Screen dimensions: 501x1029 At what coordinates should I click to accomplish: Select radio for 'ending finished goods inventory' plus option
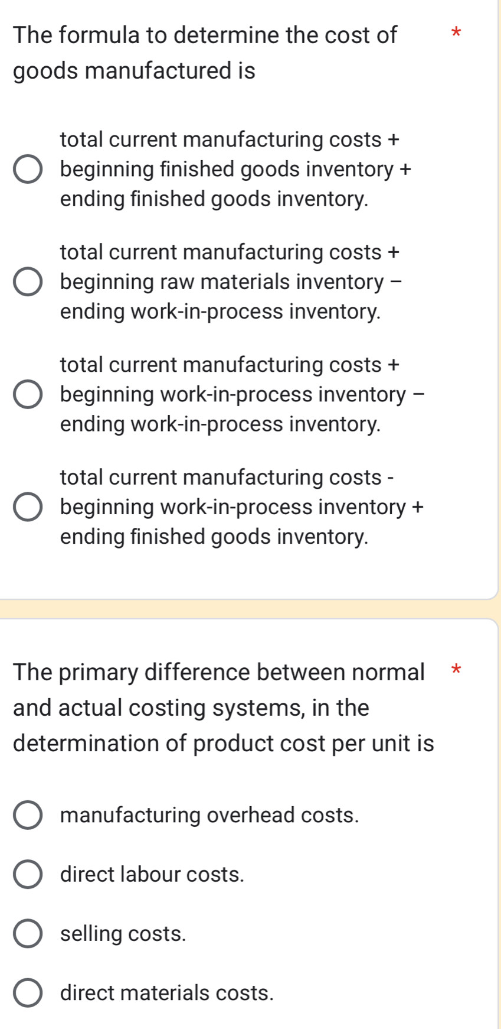(28, 170)
